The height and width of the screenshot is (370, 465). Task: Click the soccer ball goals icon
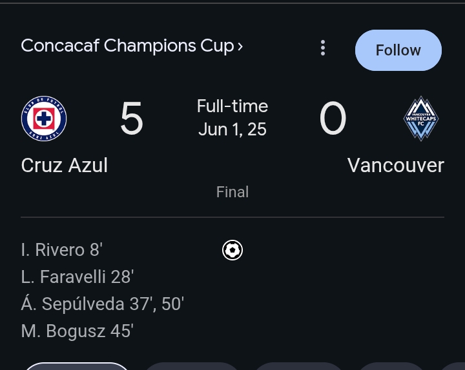(x=232, y=250)
